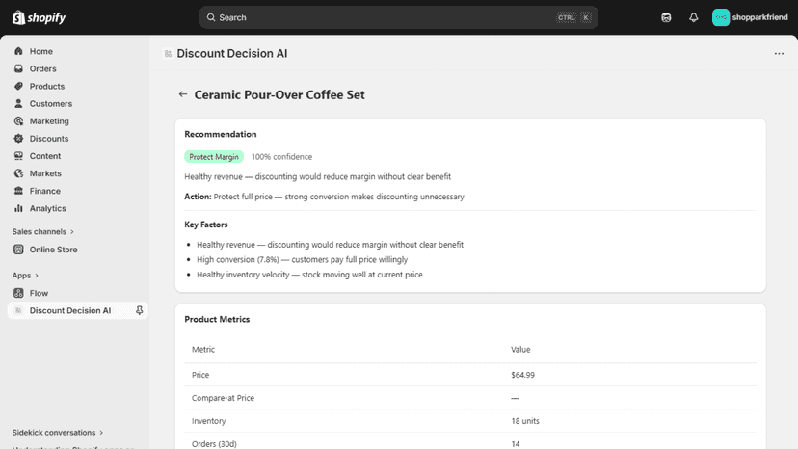
Task: Click the High conversion (7.8%) bullet
Action: click(303, 259)
